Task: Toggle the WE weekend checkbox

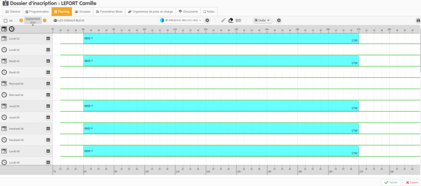Action: (5, 21)
